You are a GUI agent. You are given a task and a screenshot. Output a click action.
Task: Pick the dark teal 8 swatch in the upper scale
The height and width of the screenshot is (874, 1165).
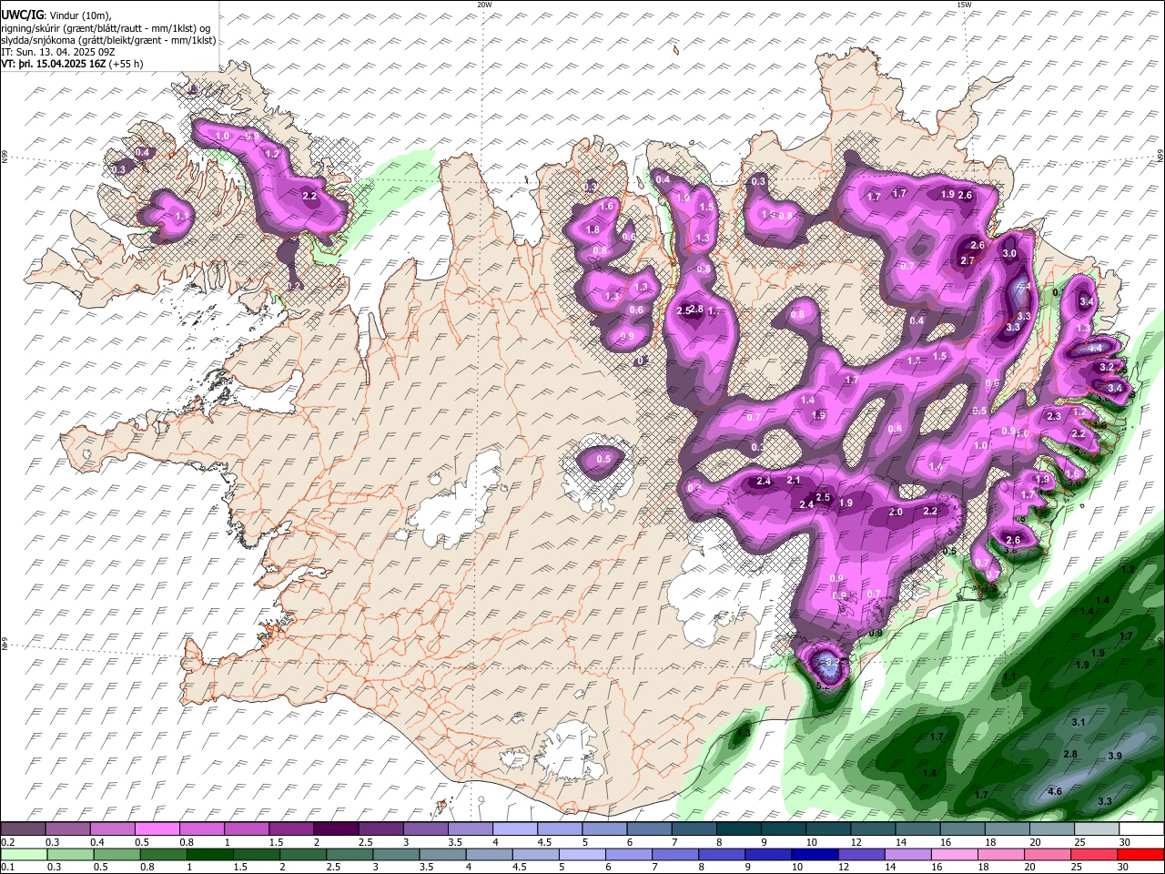[x=738, y=829]
